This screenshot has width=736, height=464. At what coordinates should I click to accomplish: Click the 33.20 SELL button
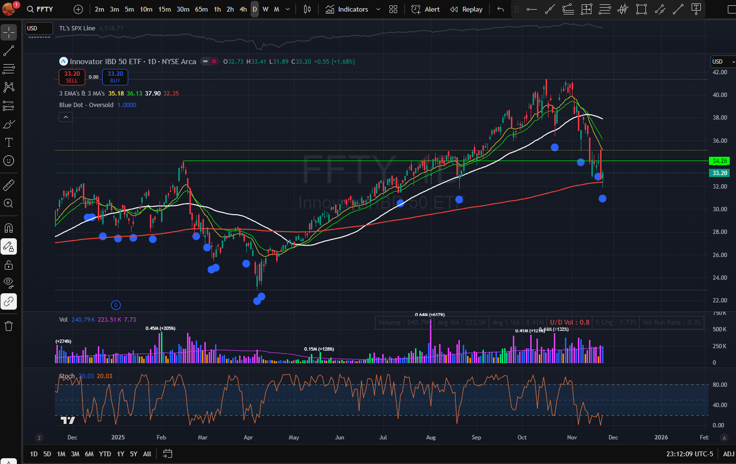72,77
